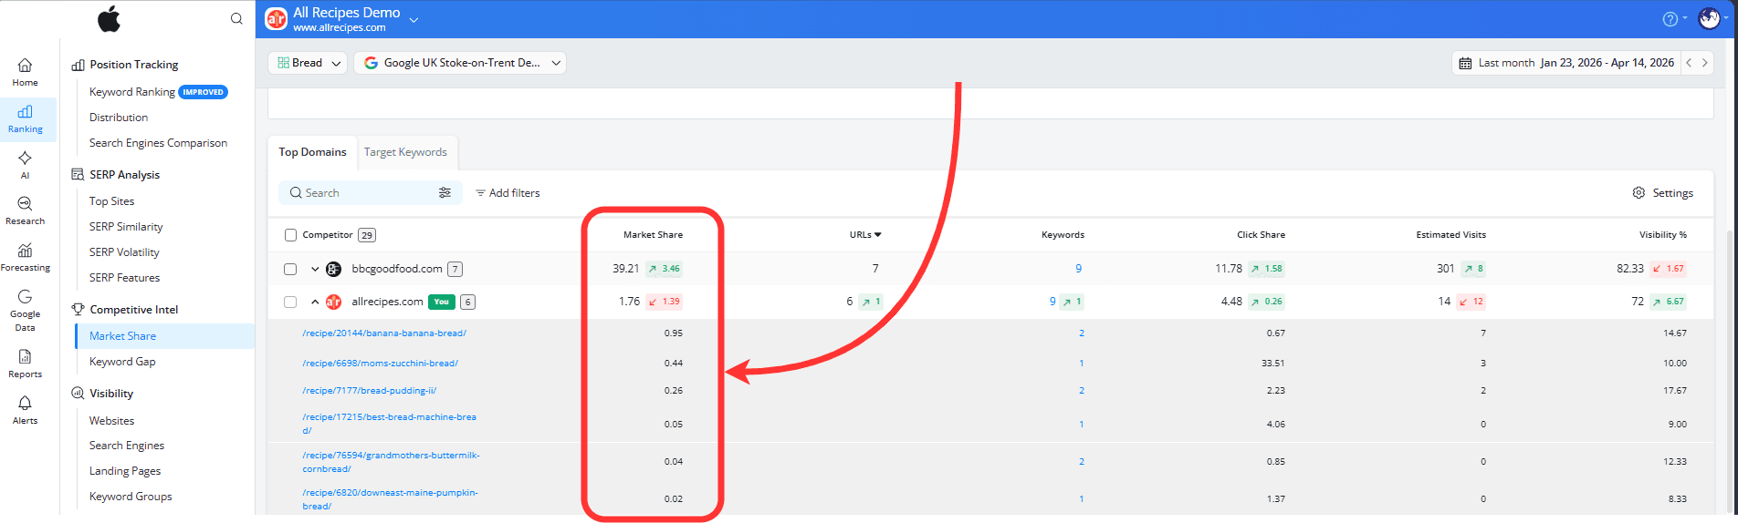Viewport: 1738px width, 523px height.
Task: Open Google Data in left rail
Action: point(25,310)
